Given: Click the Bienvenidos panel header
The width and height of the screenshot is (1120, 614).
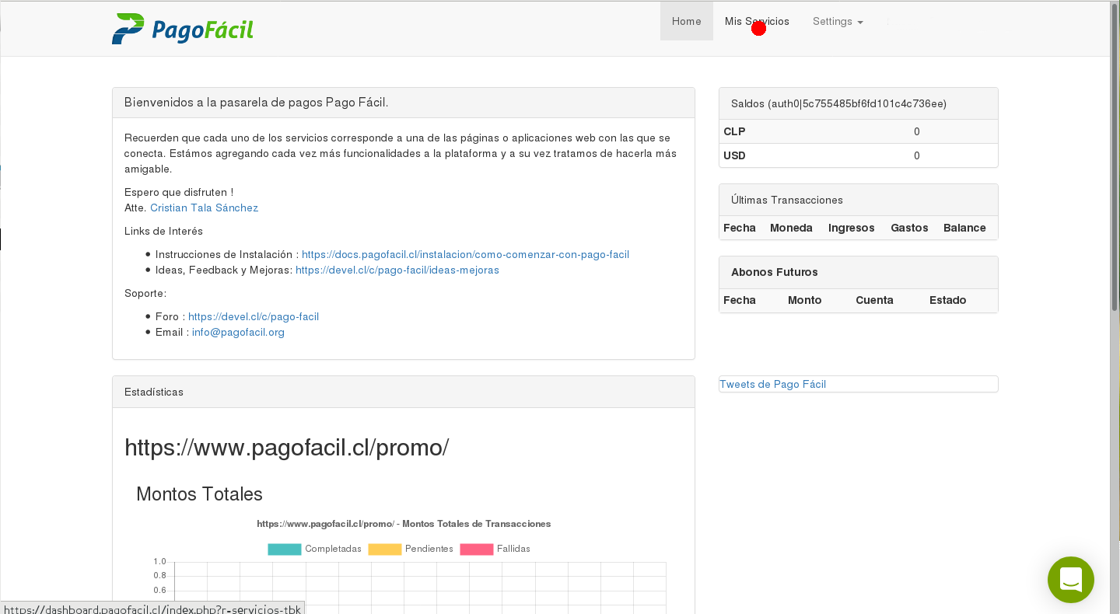Looking at the screenshot, I should (404, 103).
